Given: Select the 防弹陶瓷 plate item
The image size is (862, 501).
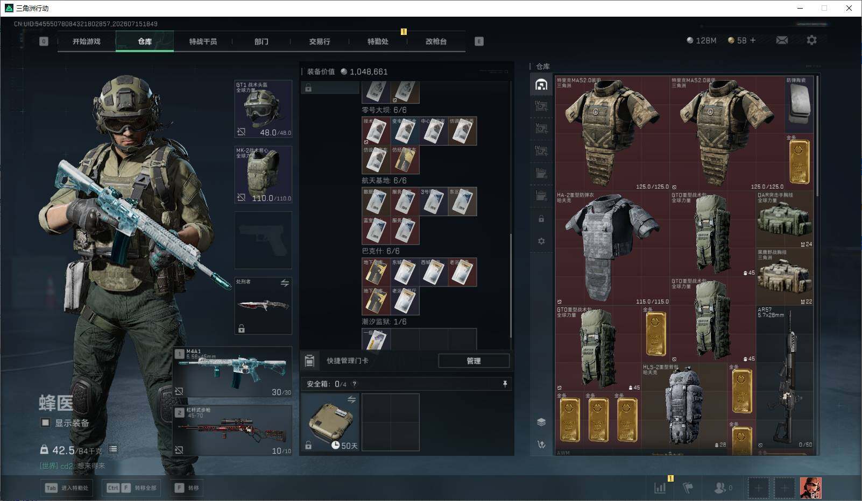Looking at the screenshot, I should (x=799, y=104).
